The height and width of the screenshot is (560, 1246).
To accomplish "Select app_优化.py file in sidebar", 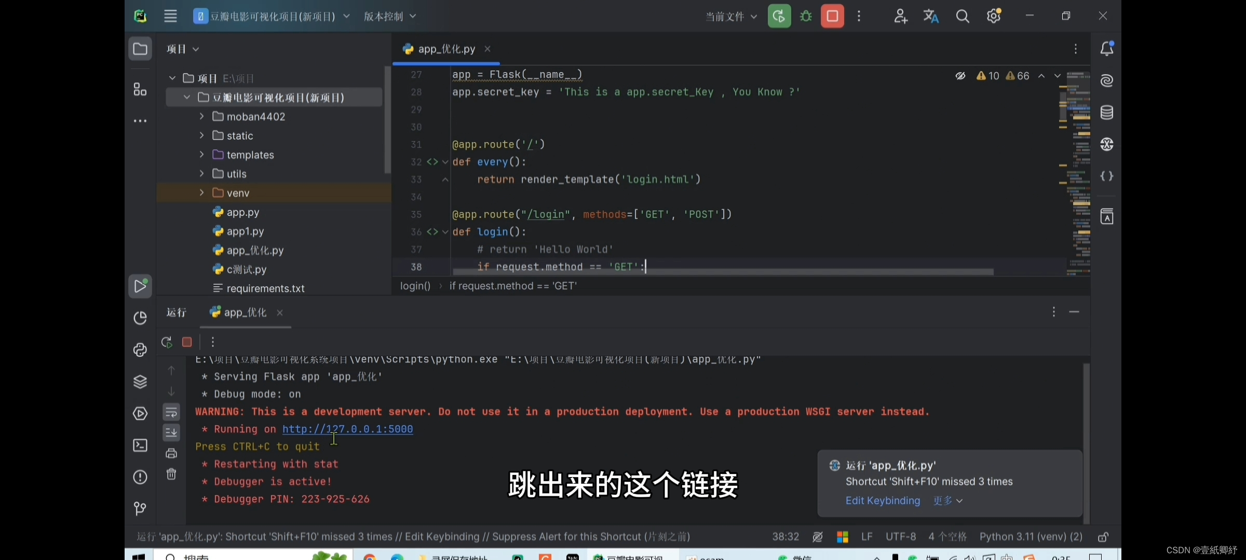I will 255,250.
